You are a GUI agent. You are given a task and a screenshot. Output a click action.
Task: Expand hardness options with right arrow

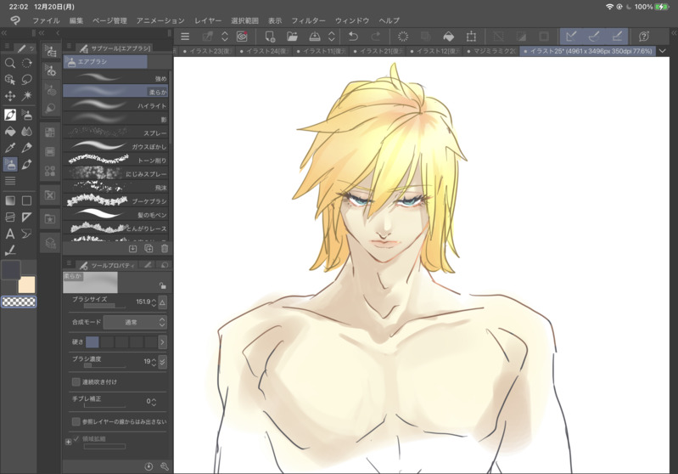[x=163, y=342]
